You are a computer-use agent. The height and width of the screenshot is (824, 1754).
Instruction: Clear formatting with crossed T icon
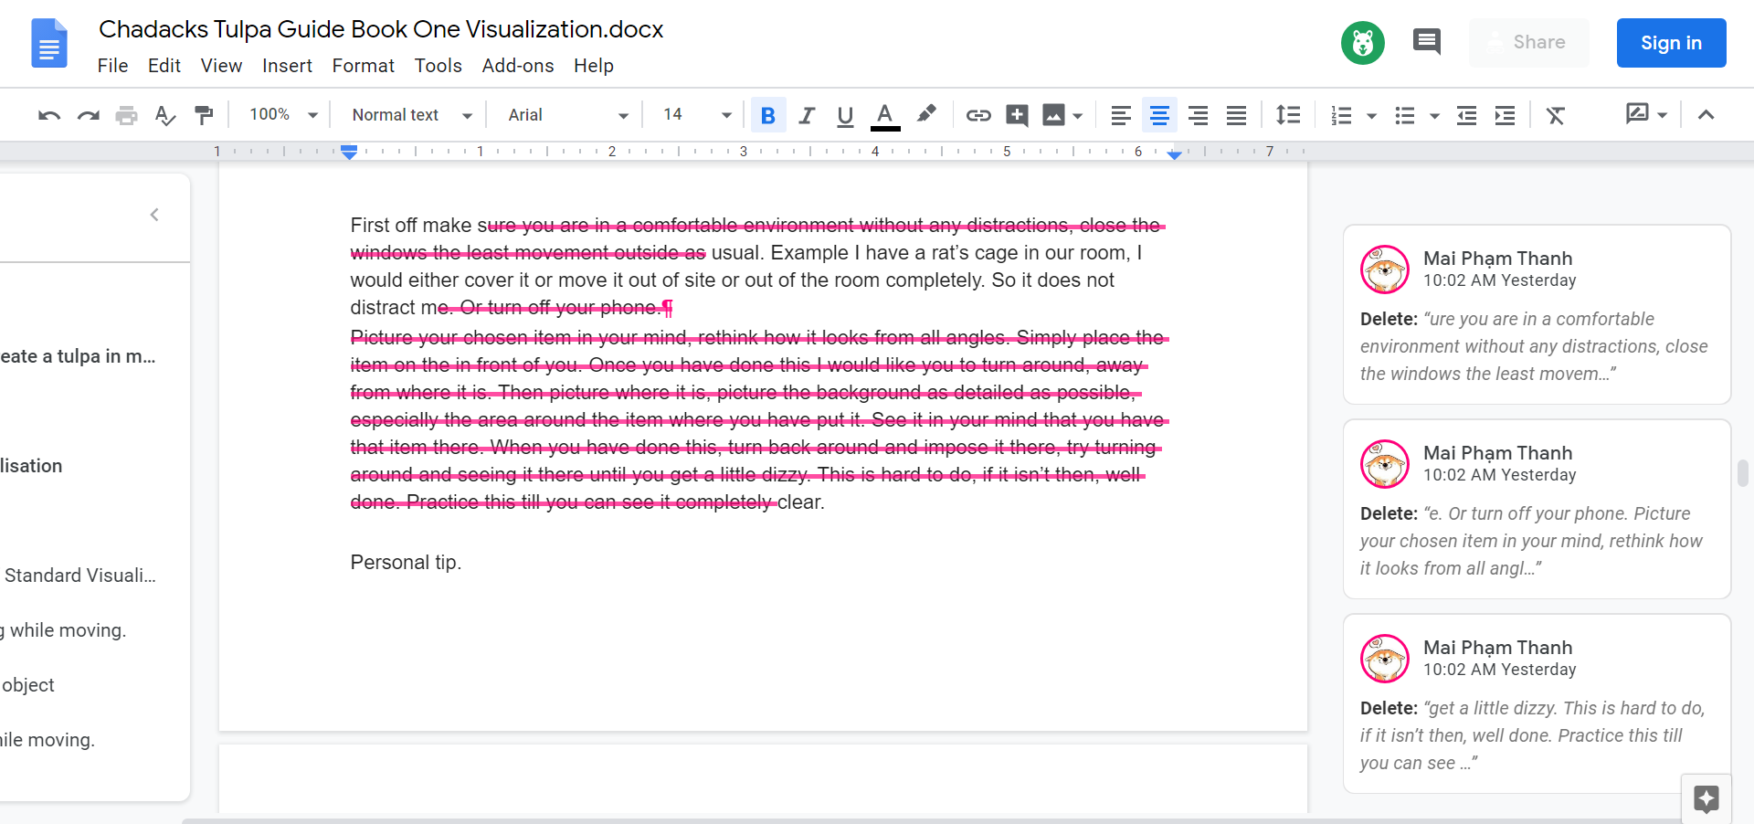click(x=1556, y=115)
